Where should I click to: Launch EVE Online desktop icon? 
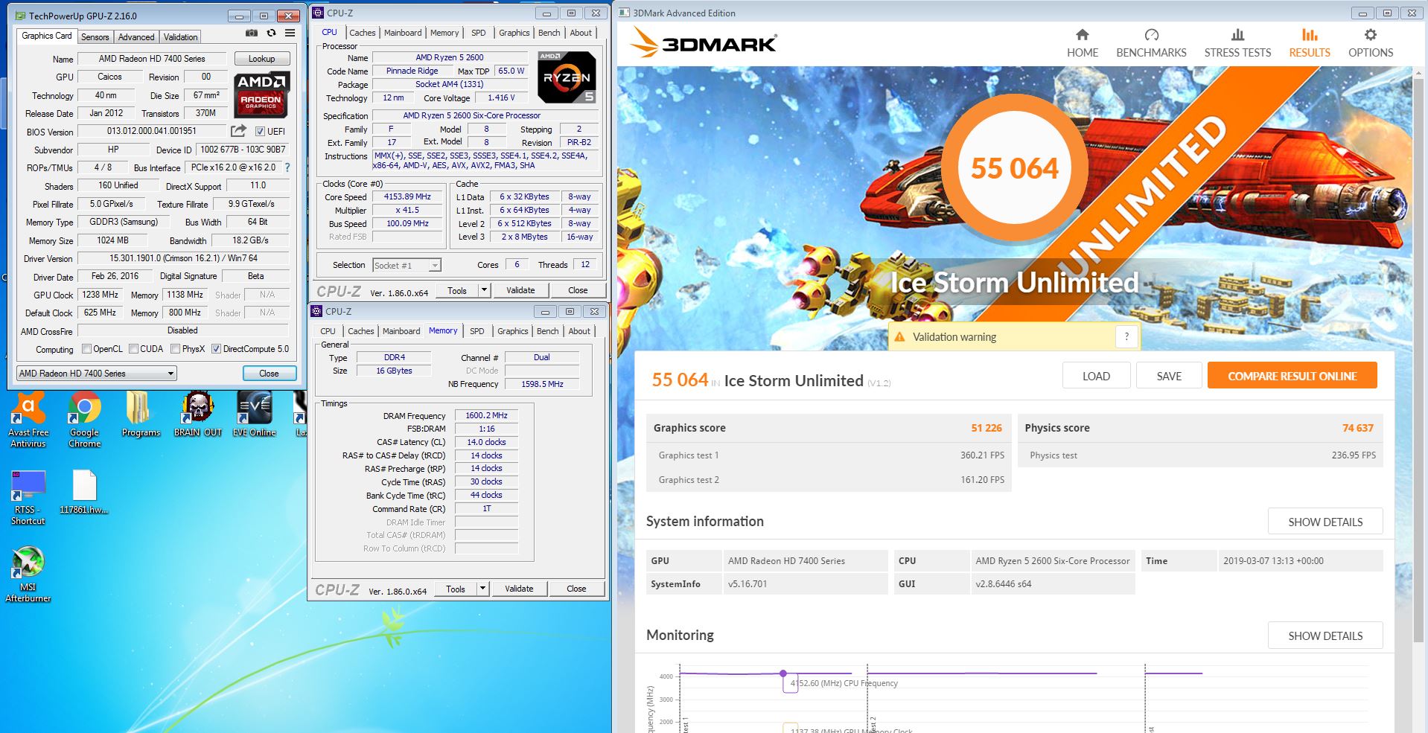pos(254,415)
